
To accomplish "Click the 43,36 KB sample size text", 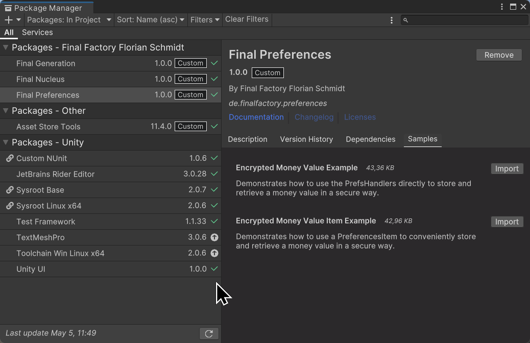I will tap(380, 168).
